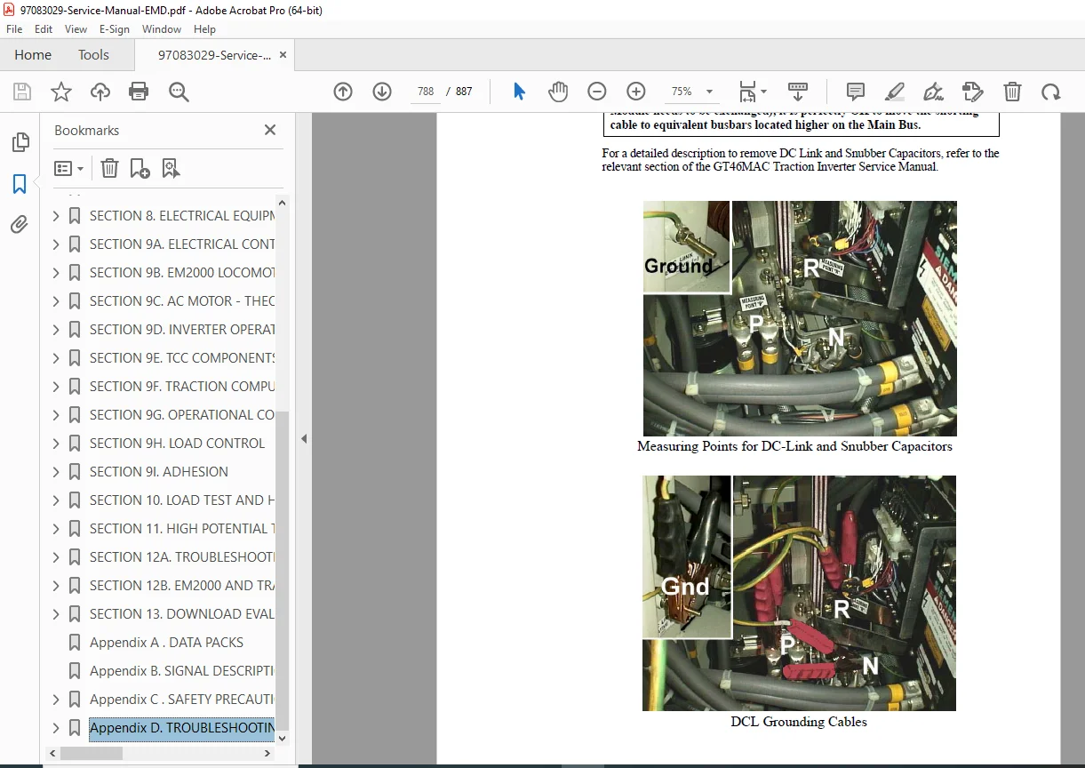Add a comment note

tap(856, 92)
